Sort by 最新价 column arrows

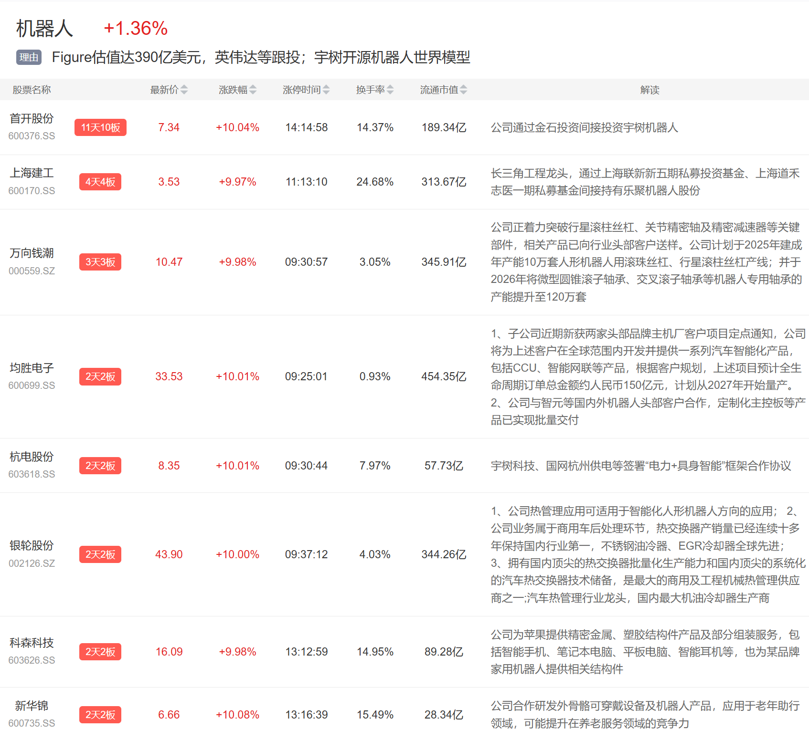[x=184, y=90]
